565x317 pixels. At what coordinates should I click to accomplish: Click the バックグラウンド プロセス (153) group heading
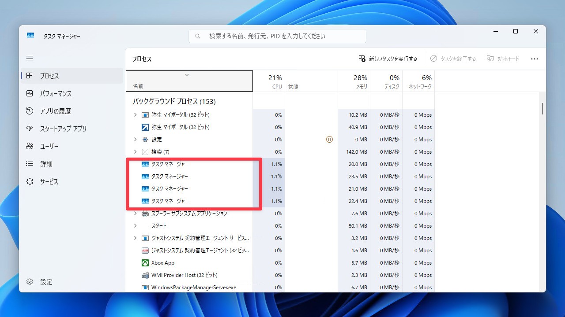pyautogui.click(x=174, y=101)
